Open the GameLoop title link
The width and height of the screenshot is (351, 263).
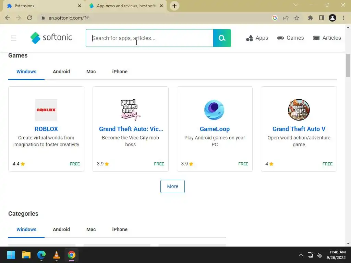(x=215, y=129)
